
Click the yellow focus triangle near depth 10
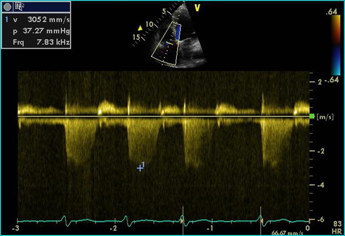[140, 28]
